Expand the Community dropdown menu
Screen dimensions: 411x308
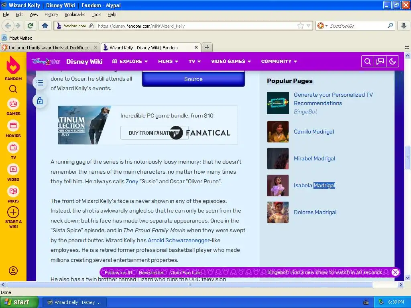pyautogui.click(x=279, y=61)
